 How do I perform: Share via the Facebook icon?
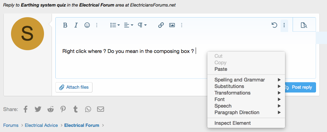(x=25, y=109)
